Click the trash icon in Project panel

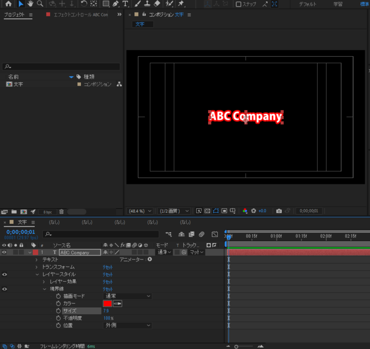tap(61, 211)
